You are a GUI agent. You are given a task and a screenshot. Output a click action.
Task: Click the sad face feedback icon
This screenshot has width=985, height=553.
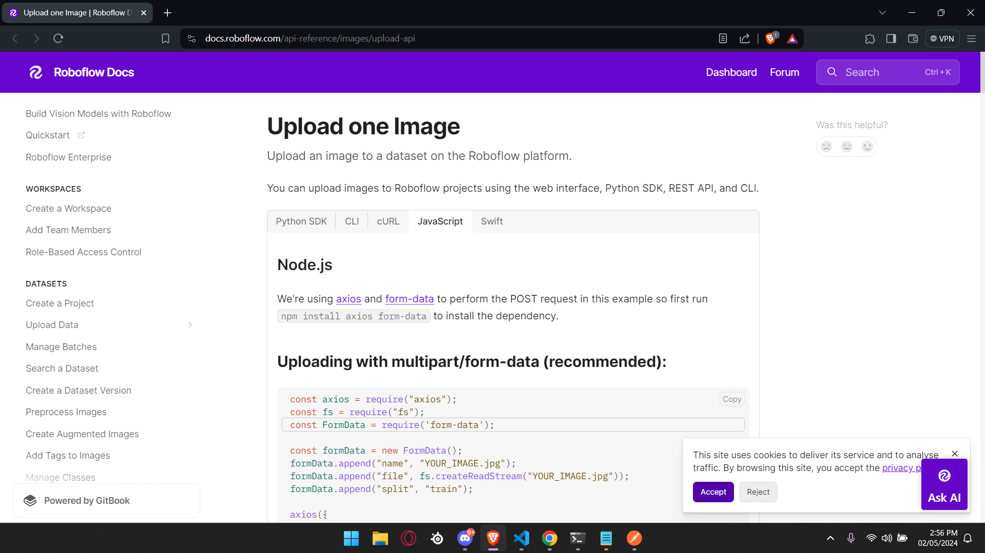[x=826, y=147]
